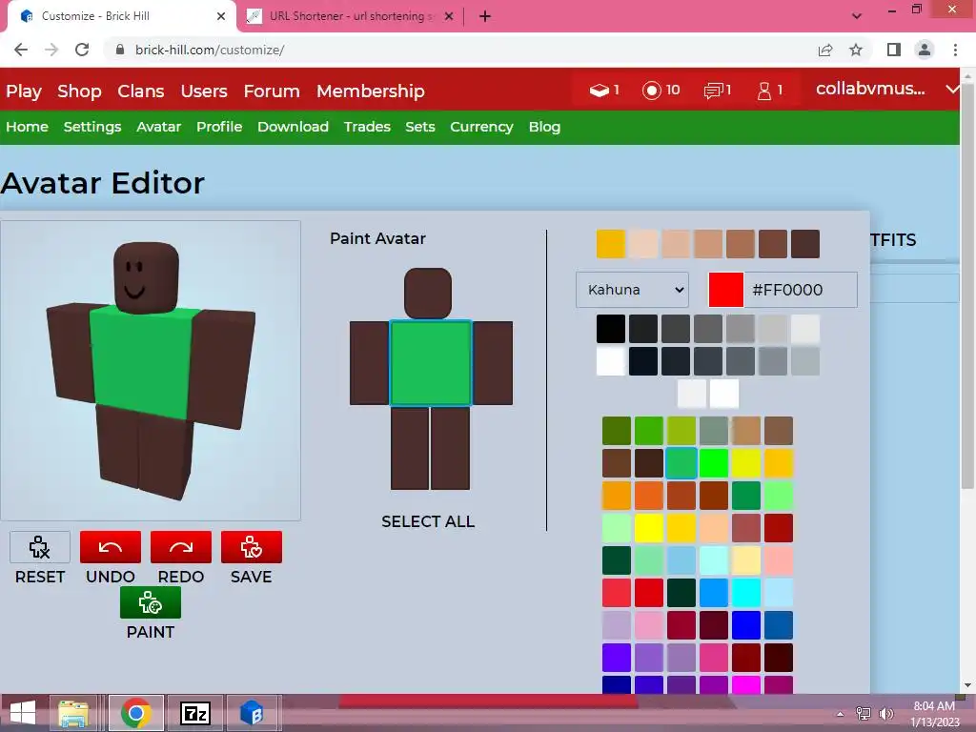Viewport: 976px width, 732px height.
Task: Click the 3D avatar preview
Action: [150, 371]
